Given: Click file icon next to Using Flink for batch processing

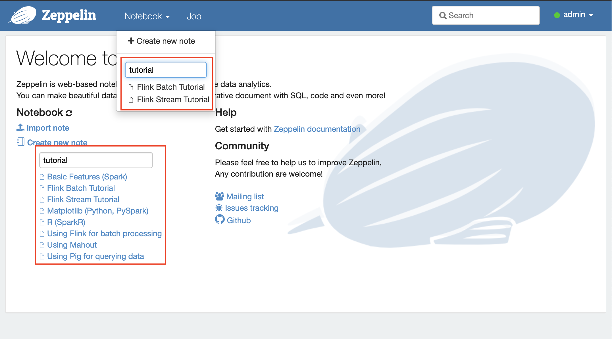Looking at the screenshot, I should 42,234.
